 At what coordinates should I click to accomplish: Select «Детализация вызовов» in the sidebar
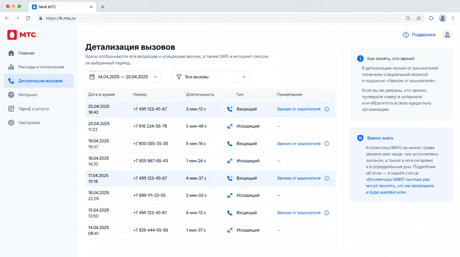pos(39,81)
